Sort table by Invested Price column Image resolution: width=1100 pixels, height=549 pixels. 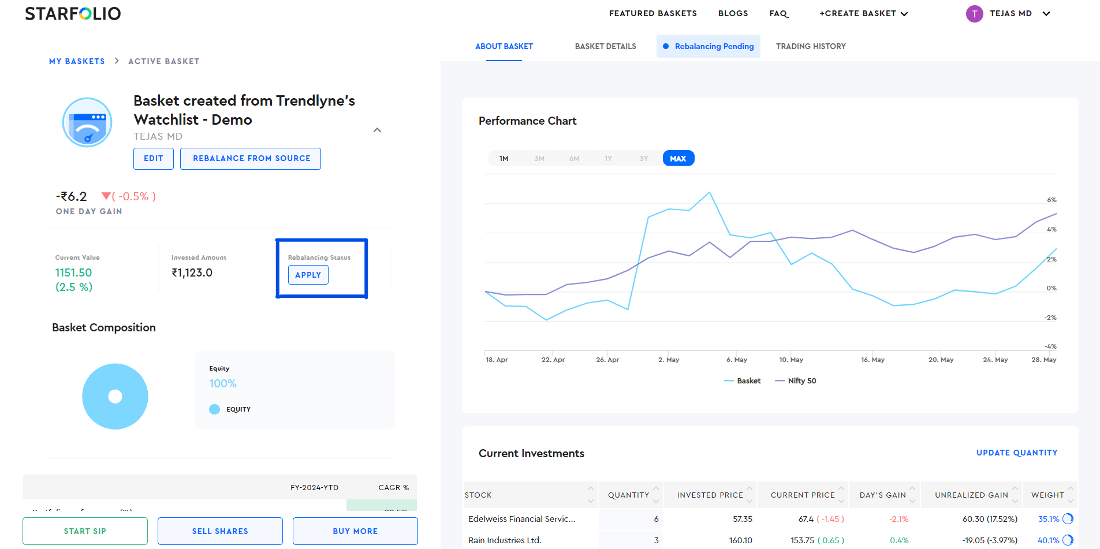710,495
